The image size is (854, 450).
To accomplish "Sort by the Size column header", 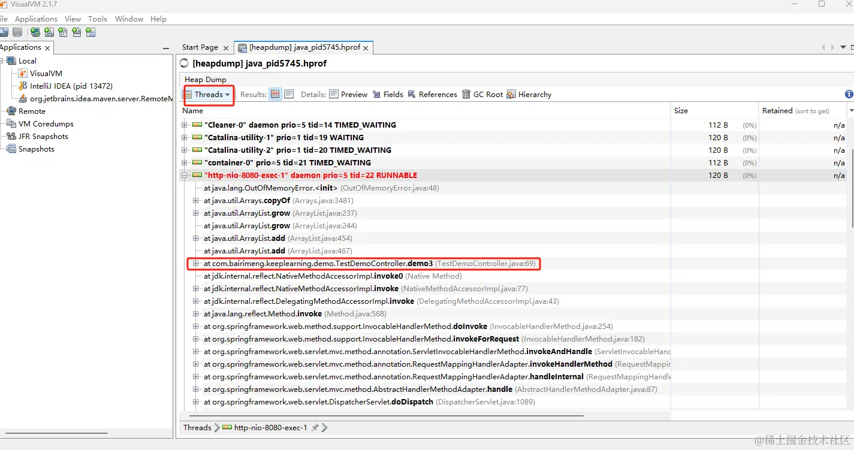I will click(714, 111).
